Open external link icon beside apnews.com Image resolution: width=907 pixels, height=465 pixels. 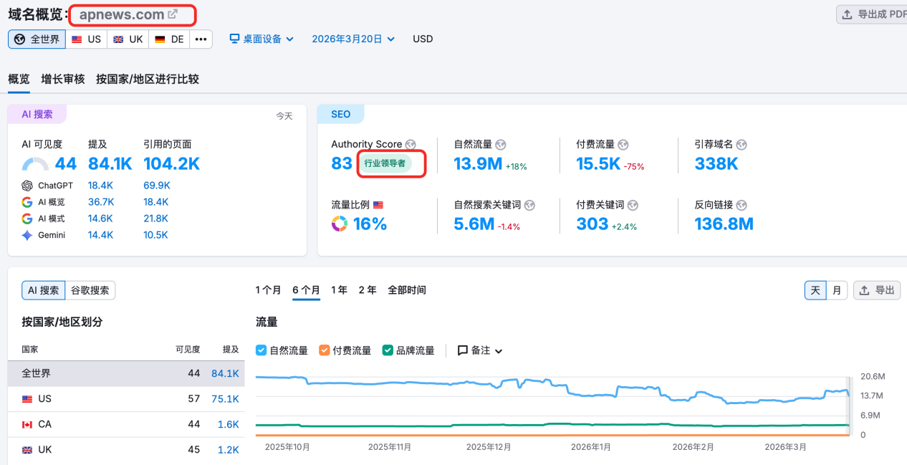pyautogui.click(x=173, y=14)
